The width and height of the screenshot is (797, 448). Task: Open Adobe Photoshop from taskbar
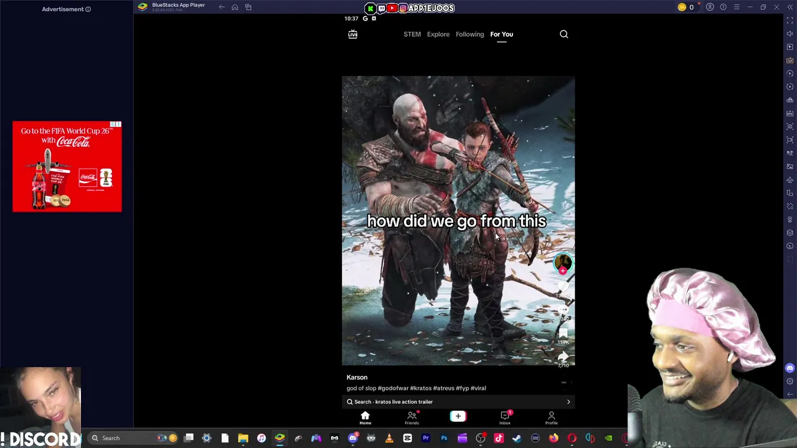444,438
